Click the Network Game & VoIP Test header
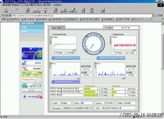 click(x=111, y=58)
